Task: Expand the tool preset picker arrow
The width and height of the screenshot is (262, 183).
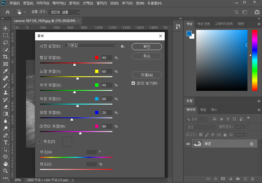Action: [25, 12]
